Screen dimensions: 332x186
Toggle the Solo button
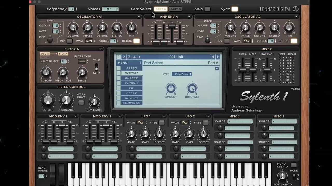(207, 9)
